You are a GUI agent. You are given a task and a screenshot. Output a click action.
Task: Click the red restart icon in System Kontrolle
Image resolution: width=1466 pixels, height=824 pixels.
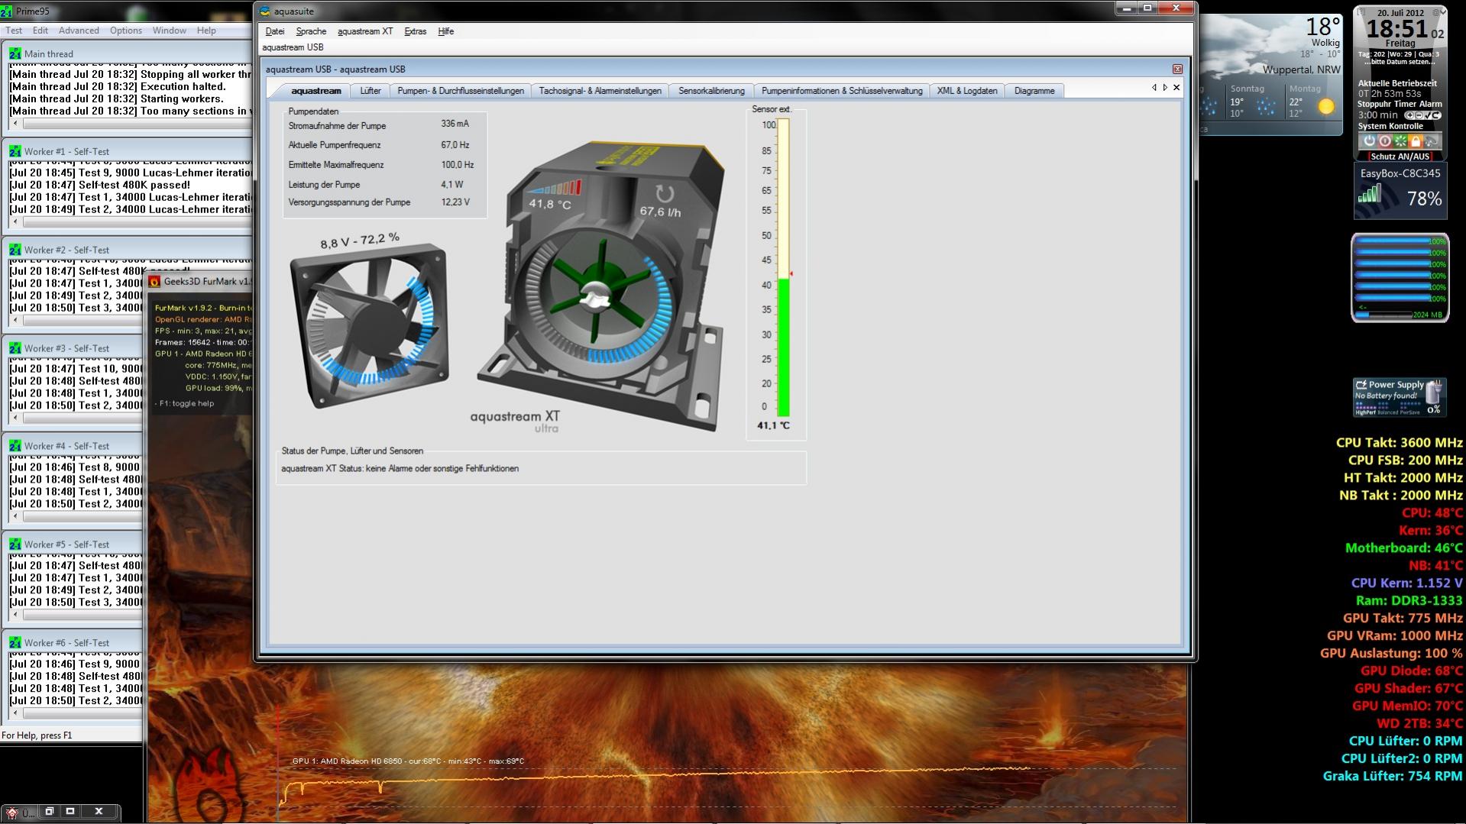click(x=1385, y=141)
